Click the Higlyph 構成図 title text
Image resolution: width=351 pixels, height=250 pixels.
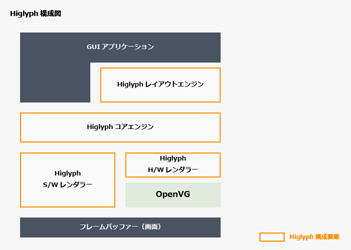coord(36,13)
